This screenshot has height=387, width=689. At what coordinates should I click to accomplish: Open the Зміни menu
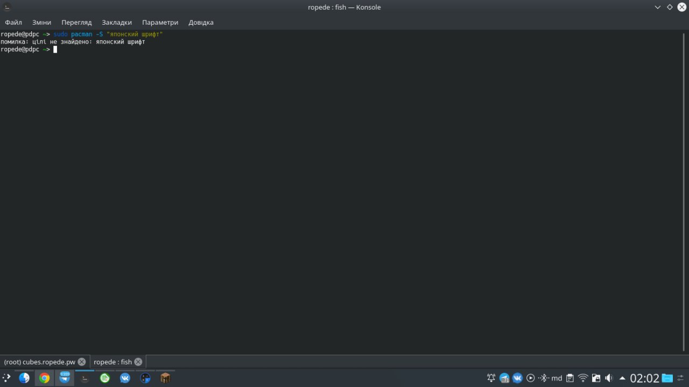(41, 22)
